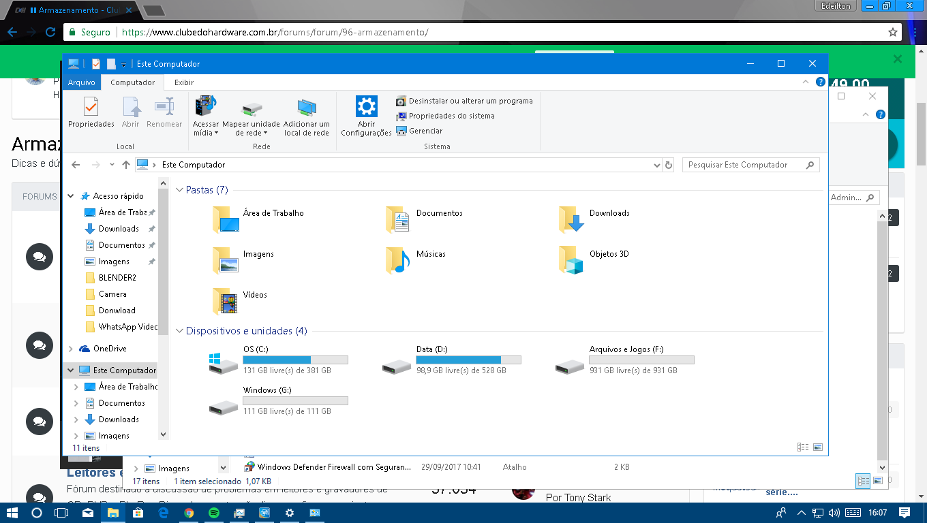This screenshot has height=523, width=927.
Task: Choose Adicionar um local de rede
Action: [307, 116]
